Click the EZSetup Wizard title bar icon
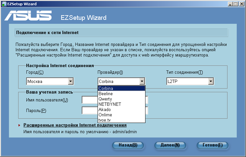 point(4,4)
